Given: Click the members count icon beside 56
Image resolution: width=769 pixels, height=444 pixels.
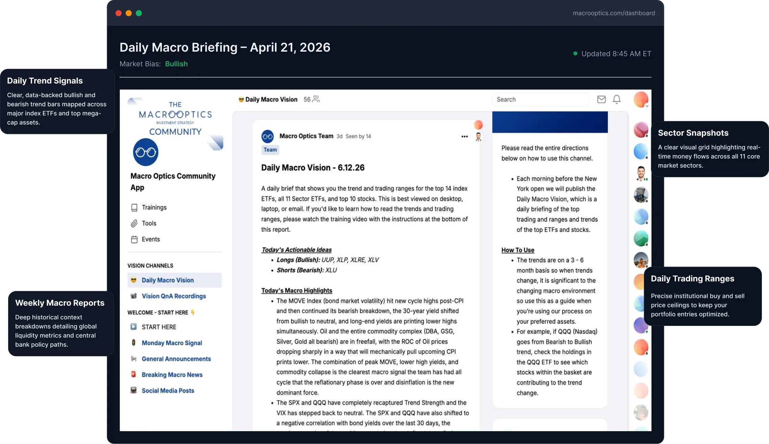Looking at the screenshot, I should point(316,99).
